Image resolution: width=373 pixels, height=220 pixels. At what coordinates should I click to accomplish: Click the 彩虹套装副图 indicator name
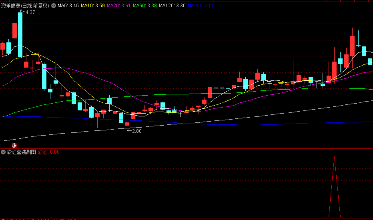pyautogui.click(x=21, y=152)
